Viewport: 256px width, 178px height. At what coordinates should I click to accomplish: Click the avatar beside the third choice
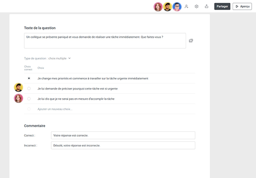click(x=18, y=99)
